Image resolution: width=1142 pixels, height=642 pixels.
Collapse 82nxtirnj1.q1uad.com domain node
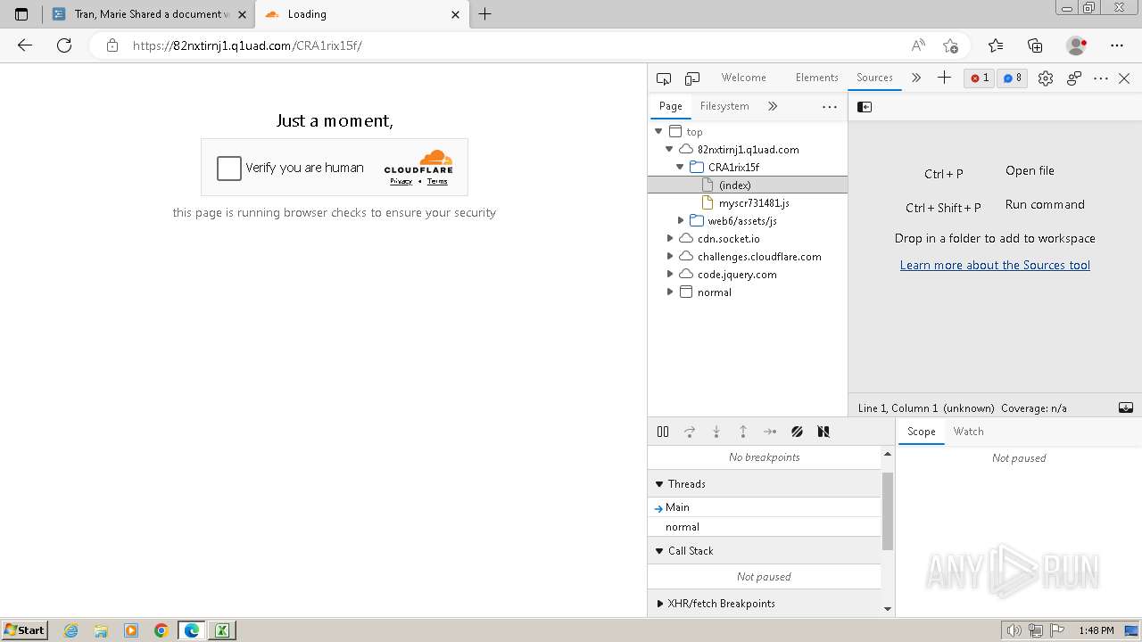point(669,150)
